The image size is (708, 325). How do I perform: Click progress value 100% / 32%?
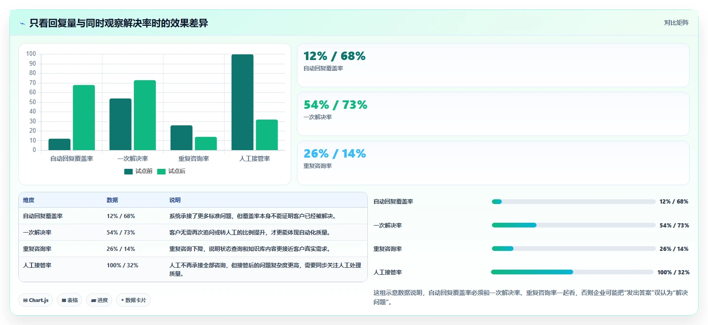pyautogui.click(x=673, y=272)
